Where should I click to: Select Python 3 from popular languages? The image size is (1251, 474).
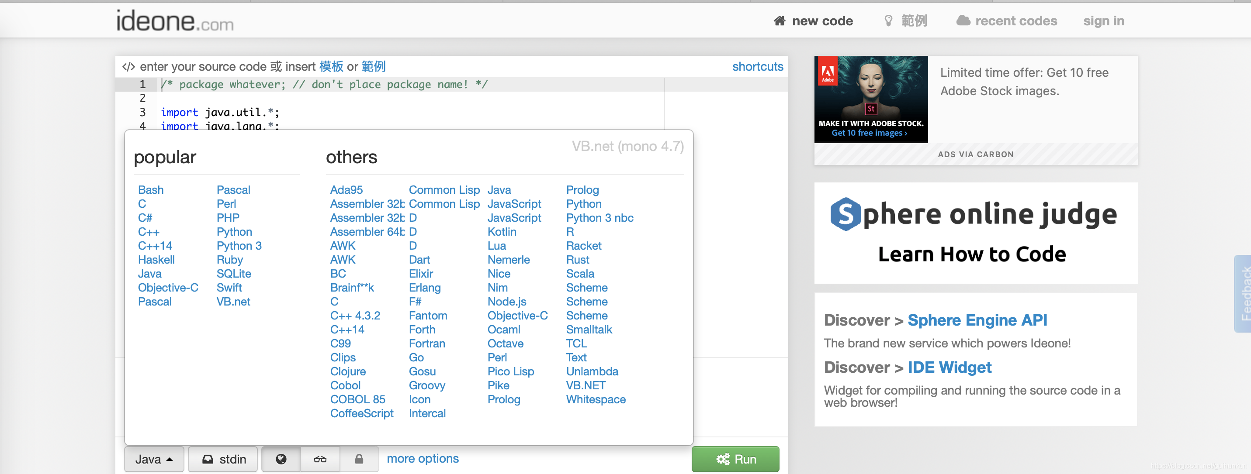[239, 246]
